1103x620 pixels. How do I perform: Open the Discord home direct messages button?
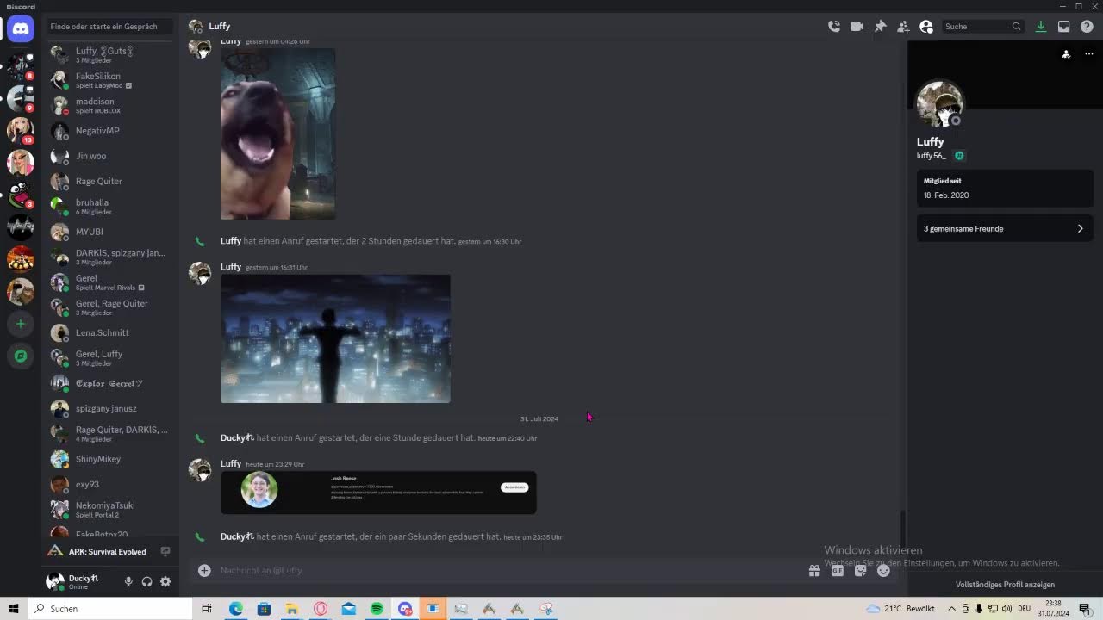click(21, 28)
